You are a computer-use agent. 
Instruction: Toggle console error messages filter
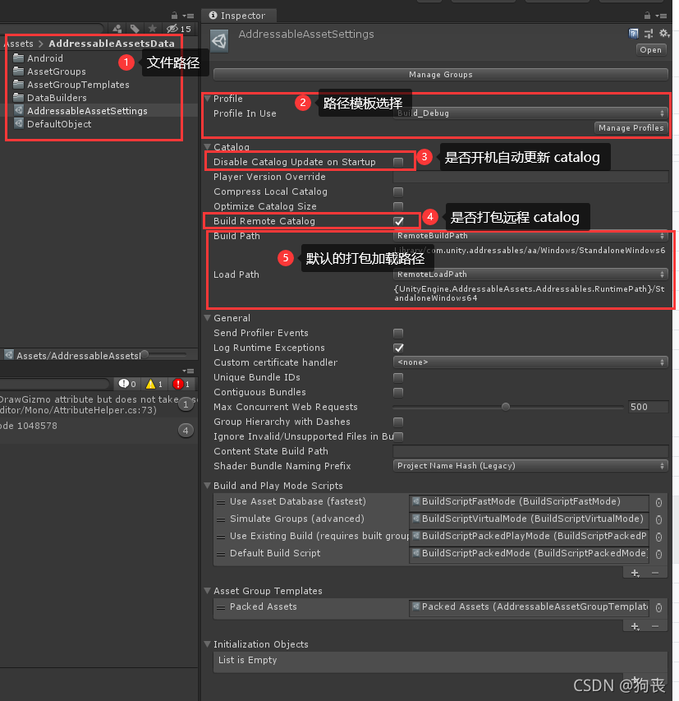(181, 384)
